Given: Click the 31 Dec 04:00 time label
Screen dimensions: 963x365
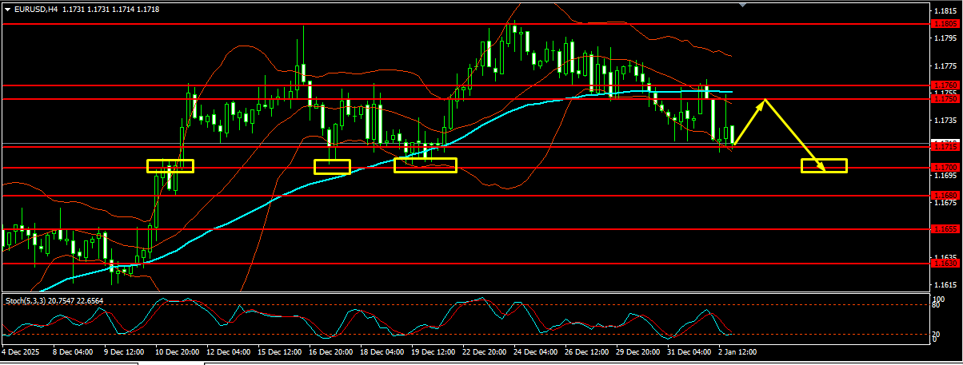Looking at the screenshot, I should point(689,351).
